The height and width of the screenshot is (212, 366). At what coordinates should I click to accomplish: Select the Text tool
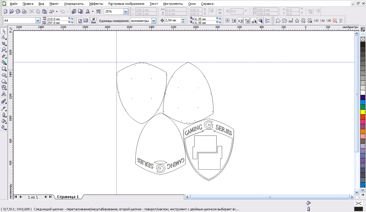click(x=4, y=94)
